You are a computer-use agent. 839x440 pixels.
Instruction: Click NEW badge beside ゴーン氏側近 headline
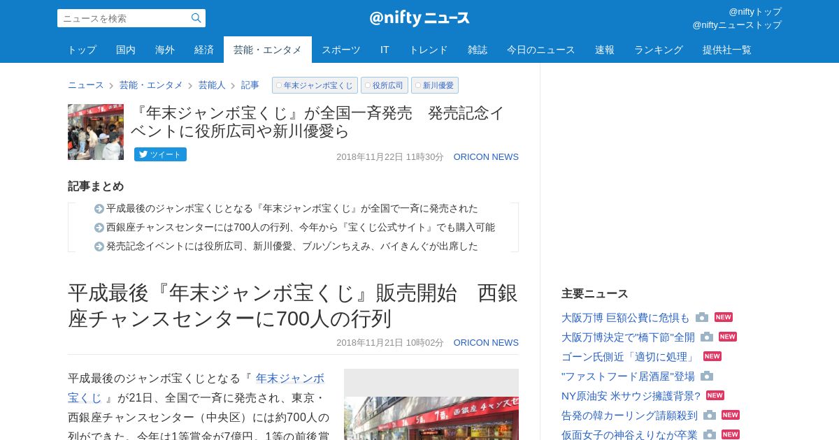(712, 356)
